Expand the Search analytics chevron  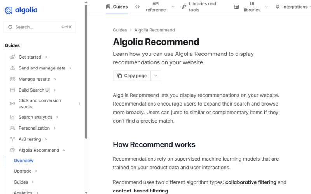click(x=57, y=117)
